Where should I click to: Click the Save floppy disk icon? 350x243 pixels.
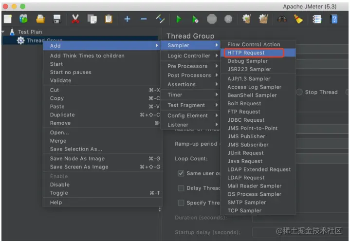(x=57, y=19)
